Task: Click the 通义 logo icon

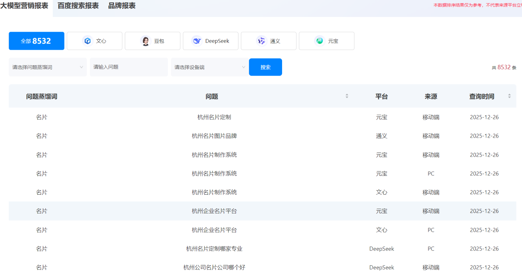Action: [x=261, y=41]
